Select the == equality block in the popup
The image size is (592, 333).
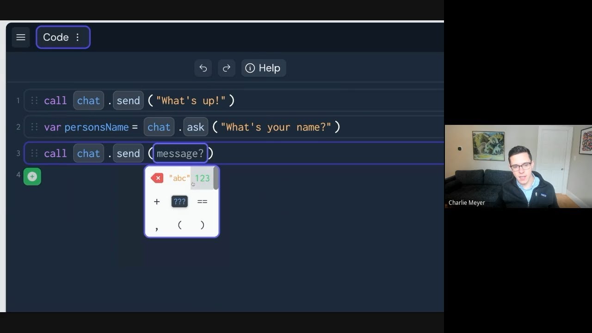coord(203,201)
